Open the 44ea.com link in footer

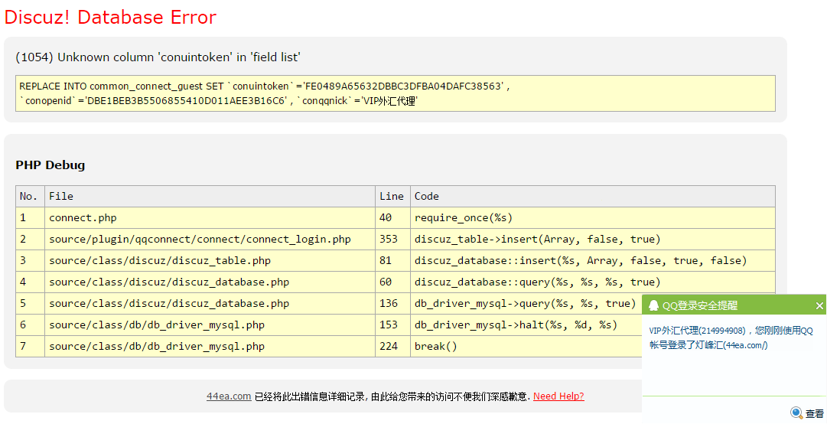pyautogui.click(x=229, y=396)
